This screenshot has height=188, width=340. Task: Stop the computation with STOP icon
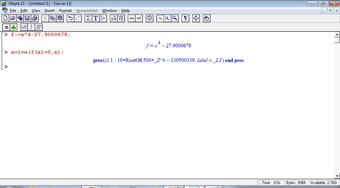tap(150, 18)
